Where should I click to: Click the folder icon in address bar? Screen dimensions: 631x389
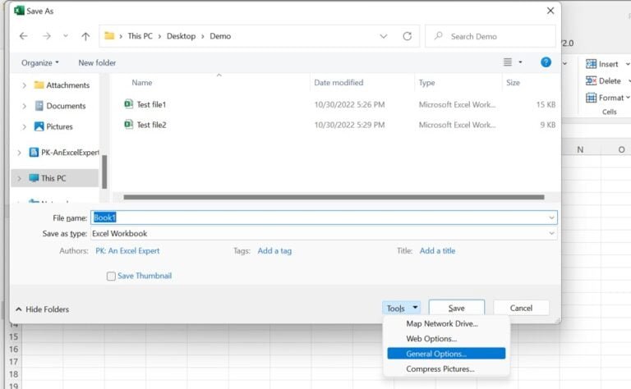[109, 36]
